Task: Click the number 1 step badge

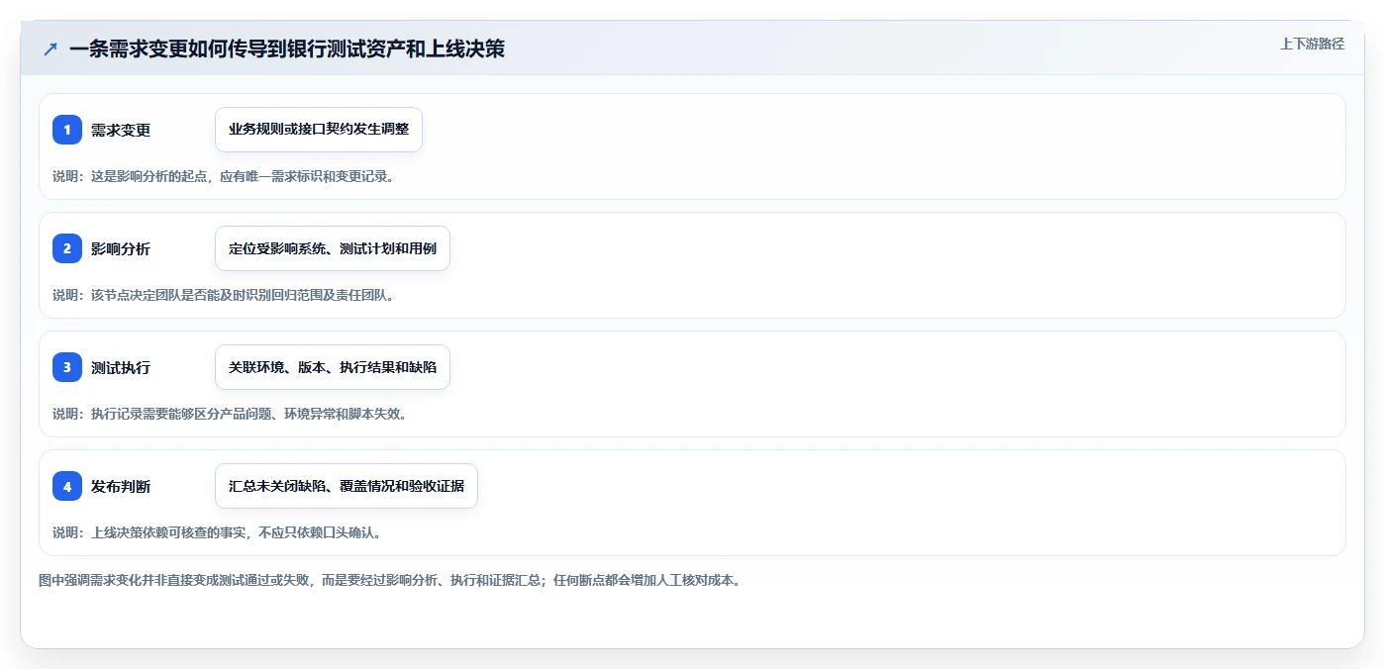Action: (x=67, y=130)
